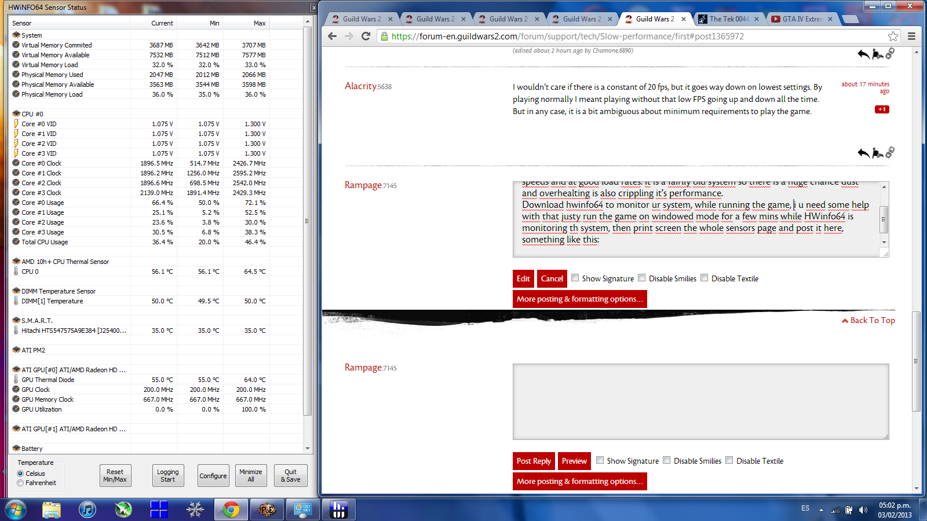Click the forum URL in the address bar

[568, 36]
